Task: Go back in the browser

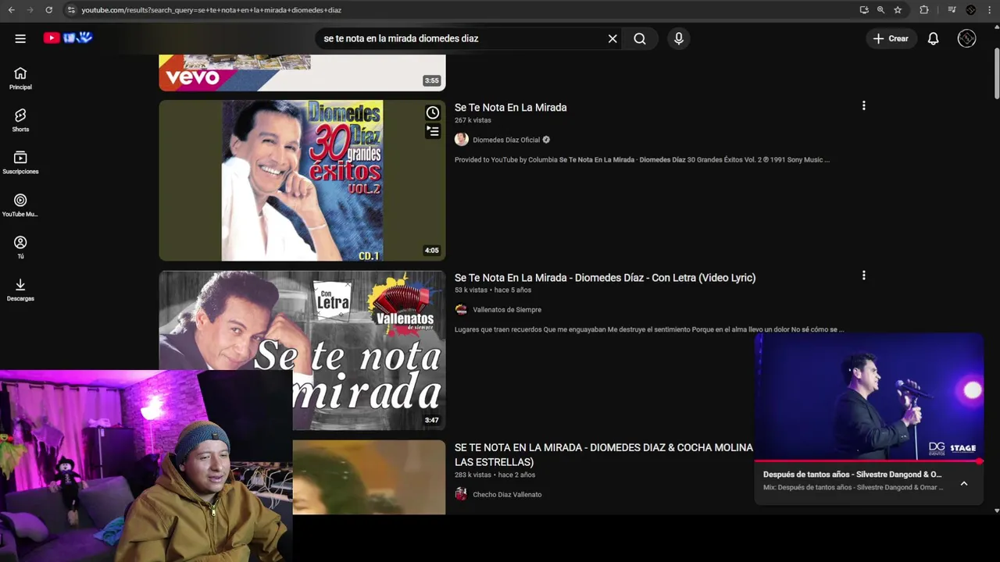Action: click(x=11, y=10)
